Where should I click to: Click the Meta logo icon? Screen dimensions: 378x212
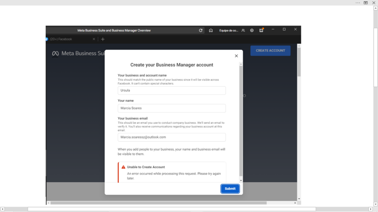tap(55, 54)
